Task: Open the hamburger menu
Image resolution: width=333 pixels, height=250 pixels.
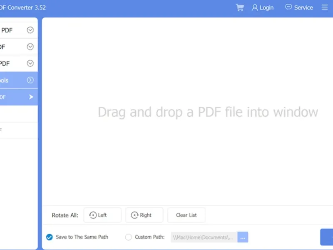Action: click(x=325, y=7)
